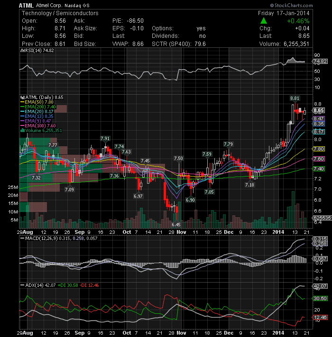Click the 7.32 price annotation

[x=36, y=178]
